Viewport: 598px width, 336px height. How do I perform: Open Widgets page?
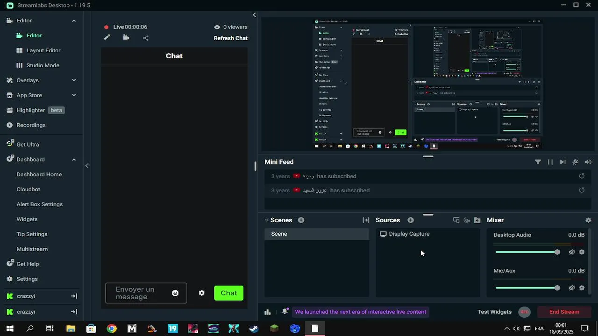[x=27, y=219]
